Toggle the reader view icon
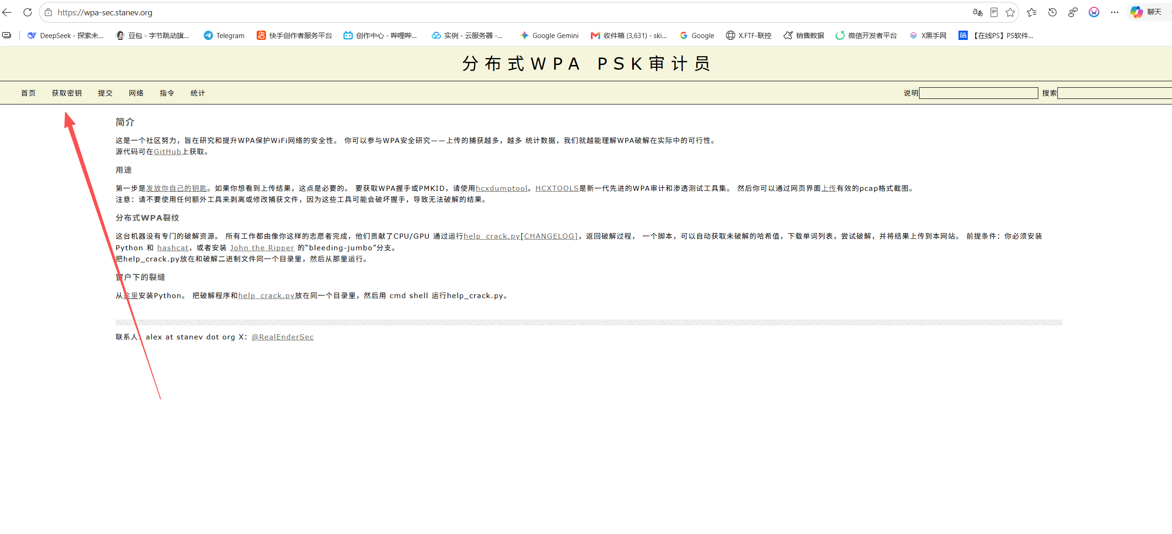Screen dimensions: 1172x534 click(x=994, y=13)
